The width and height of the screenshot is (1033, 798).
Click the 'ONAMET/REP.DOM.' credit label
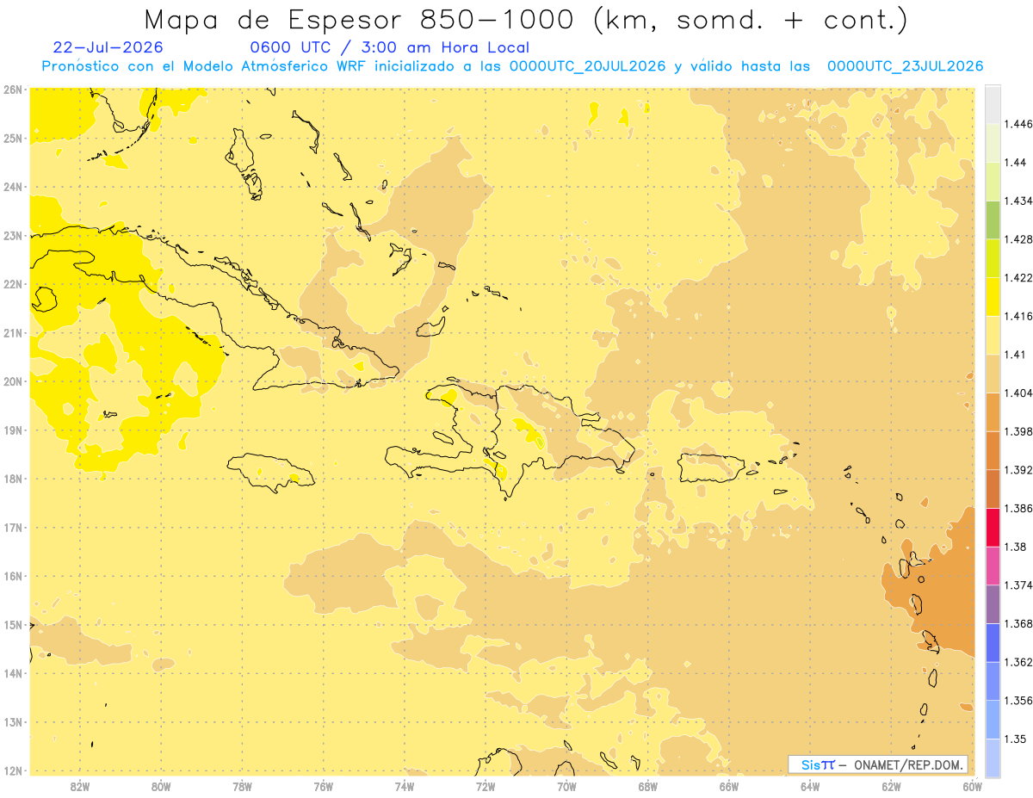(x=908, y=764)
